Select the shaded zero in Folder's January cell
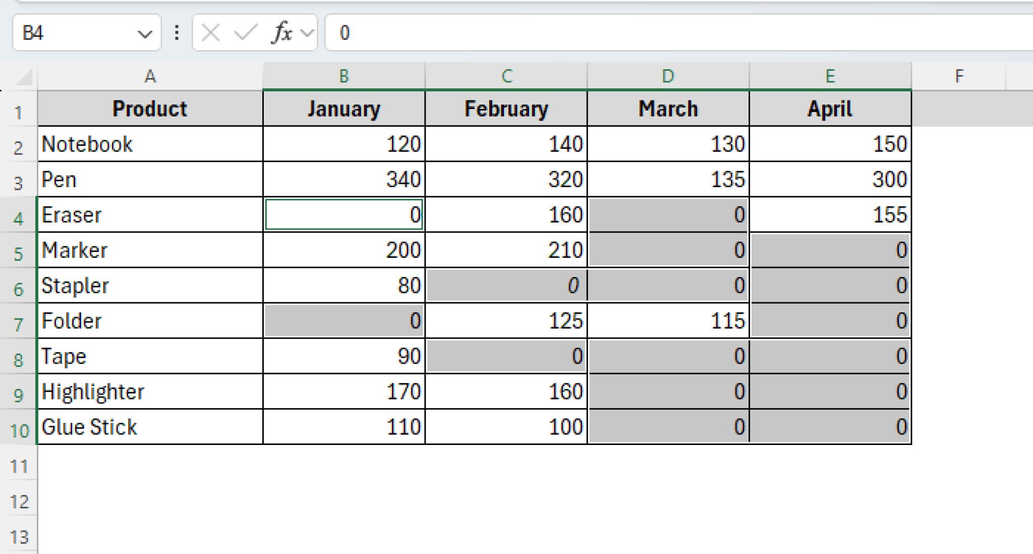The height and width of the screenshot is (554, 1033). coord(345,321)
